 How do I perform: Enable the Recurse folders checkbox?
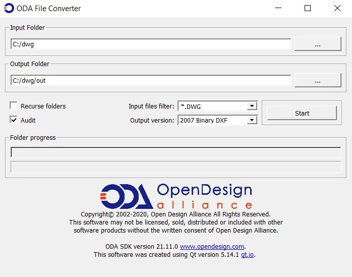coord(14,105)
